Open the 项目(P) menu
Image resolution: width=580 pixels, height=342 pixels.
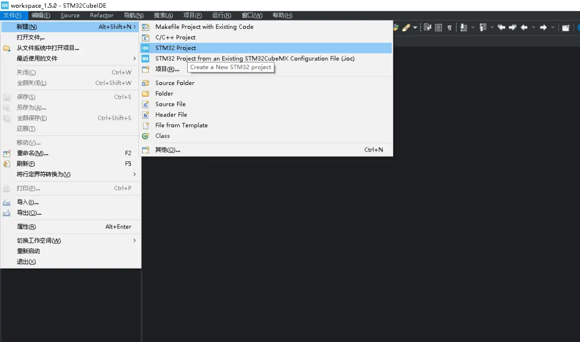pos(192,15)
